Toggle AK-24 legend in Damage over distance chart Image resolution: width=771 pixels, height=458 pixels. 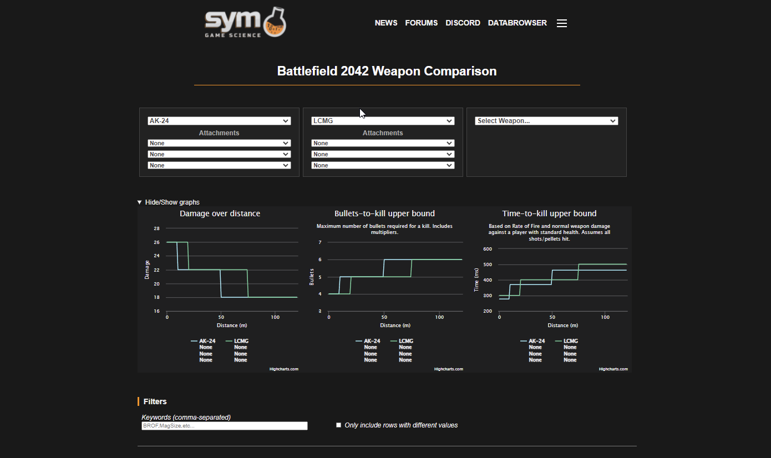[203, 341]
